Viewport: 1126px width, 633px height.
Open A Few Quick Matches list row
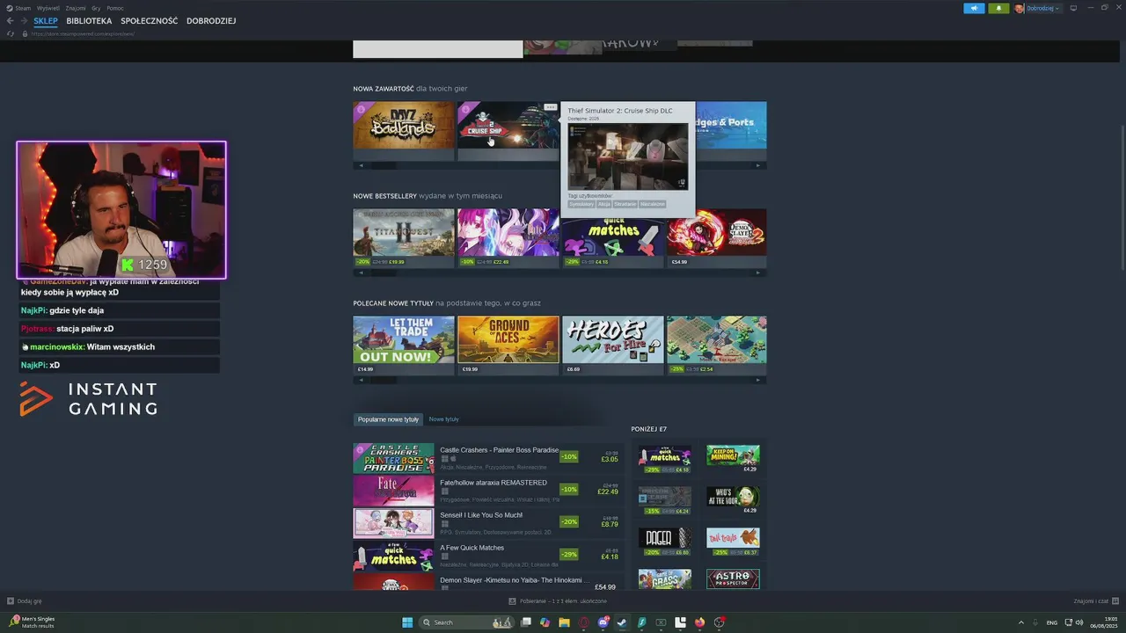point(488,556)
